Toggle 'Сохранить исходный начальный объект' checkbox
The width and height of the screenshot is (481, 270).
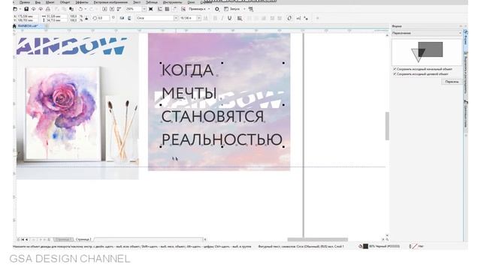[x=395, y=69]
